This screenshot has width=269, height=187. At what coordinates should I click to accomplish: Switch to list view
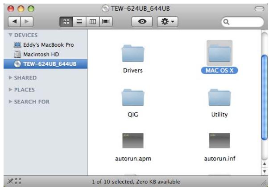click(x=79, y=22)
